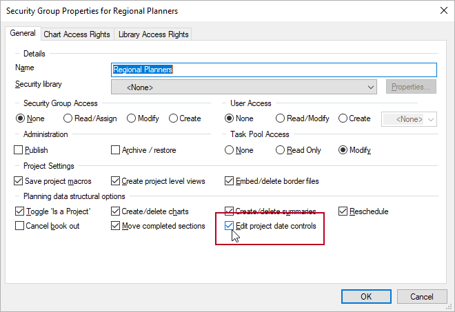The width and height of the screenshot is (455, 312).
Task: Open the User Access <None> dropdown
Action: pyautogui.click(x=409, y=119)
